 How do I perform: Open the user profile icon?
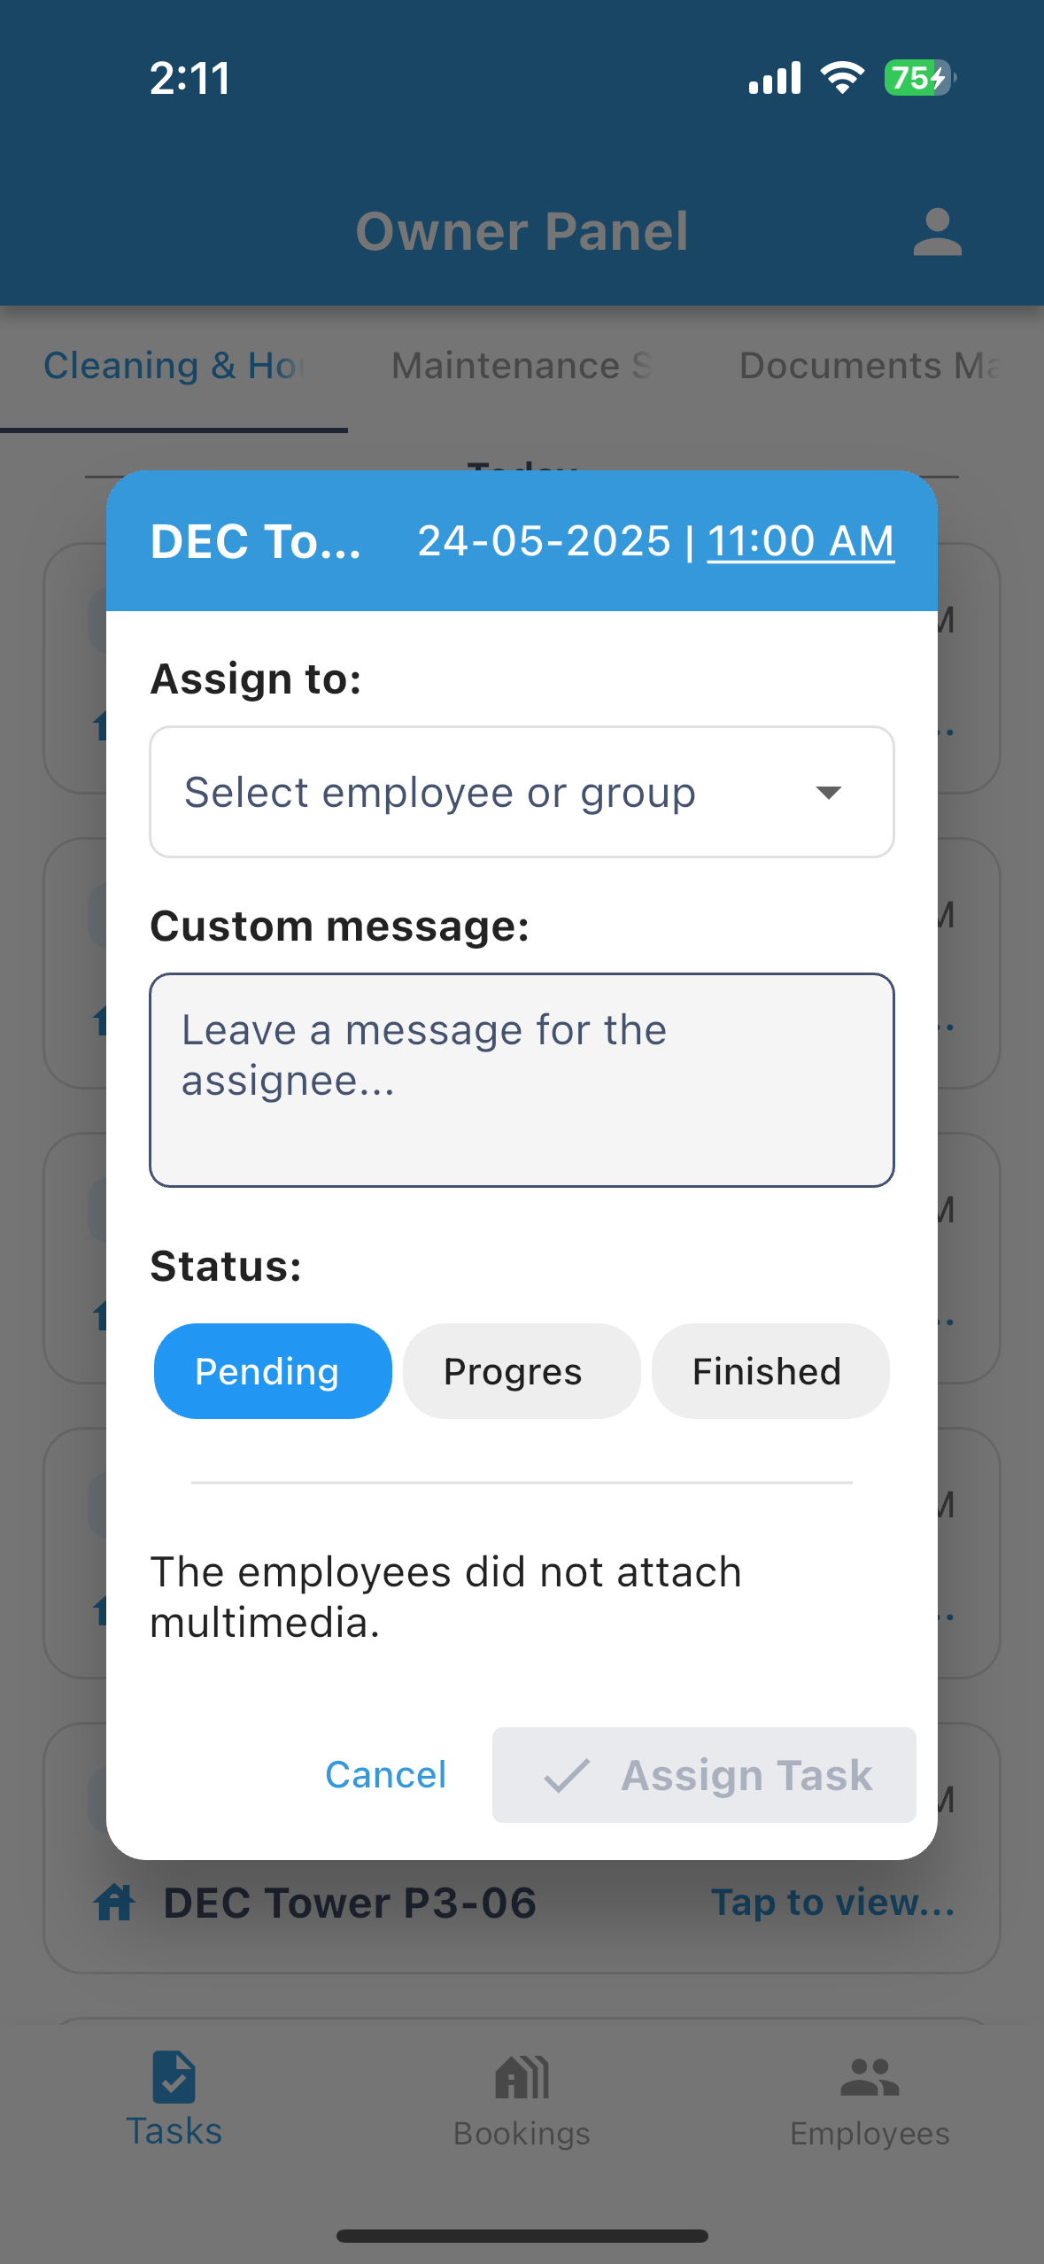[937, 233]
